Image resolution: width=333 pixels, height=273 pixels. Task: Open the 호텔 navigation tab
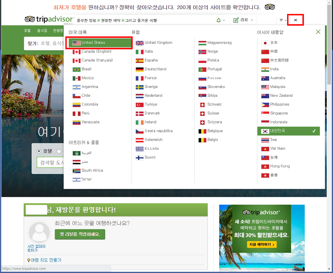click(27, 31)
